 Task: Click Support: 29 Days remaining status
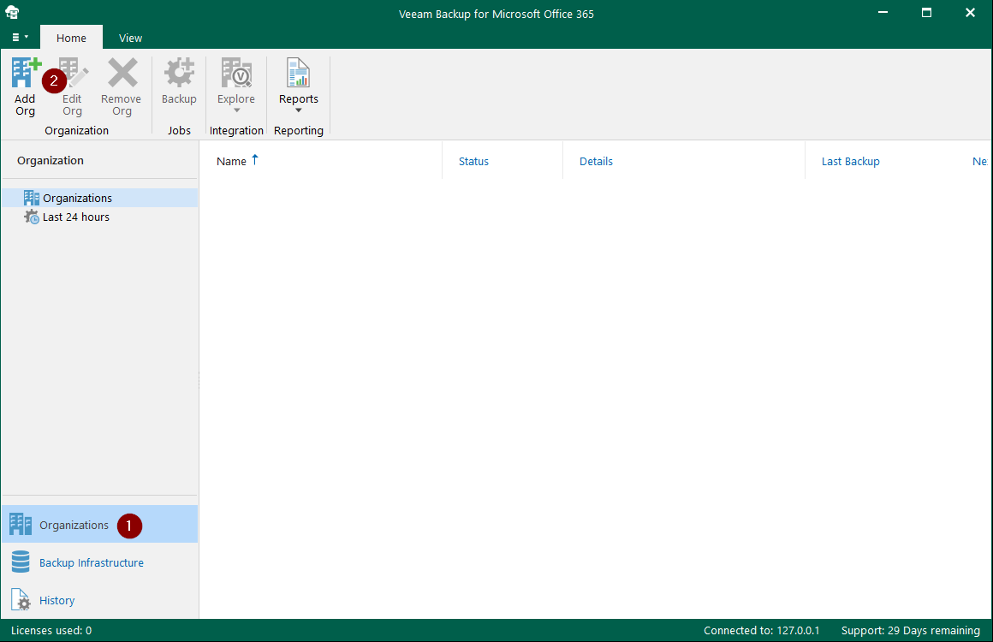(910, 631)
